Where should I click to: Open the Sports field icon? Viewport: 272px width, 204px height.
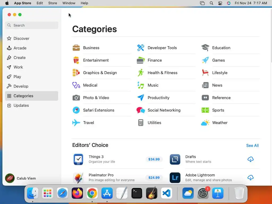coord(205,110)
